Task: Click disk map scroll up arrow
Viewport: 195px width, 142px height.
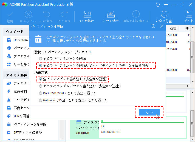Action: pyautogui.click(x=192, y=93)
